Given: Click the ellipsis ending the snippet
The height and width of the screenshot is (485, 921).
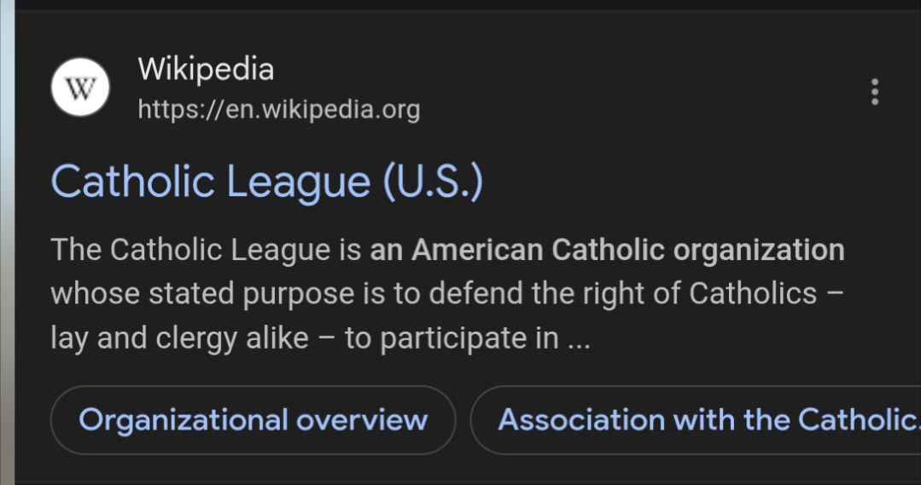Looking at the screenshot, I should pos(578,340).
